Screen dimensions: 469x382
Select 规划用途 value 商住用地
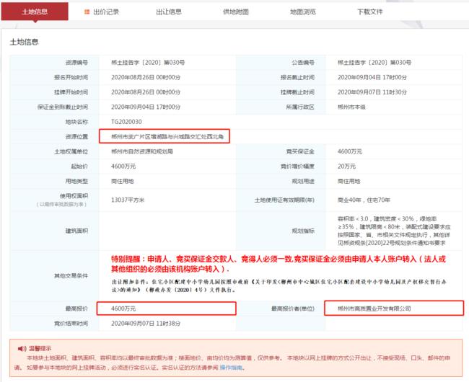point(349,182)
